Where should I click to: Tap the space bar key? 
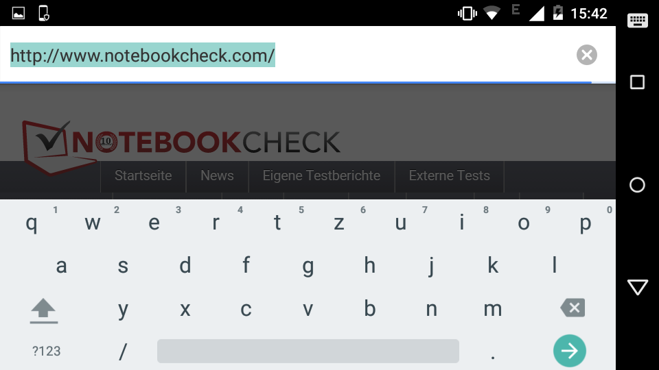click(308, 351)
